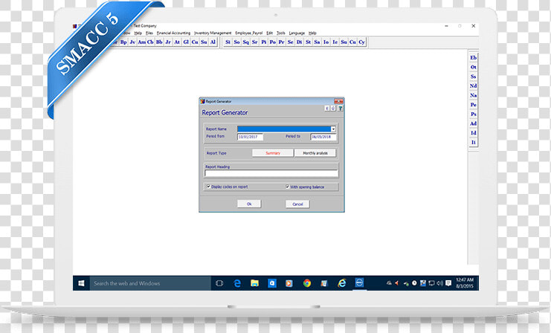The height and width of the screenshot is (333, 551).
Task: Toggle With opening balance checkbox
Action: (287, 187)
